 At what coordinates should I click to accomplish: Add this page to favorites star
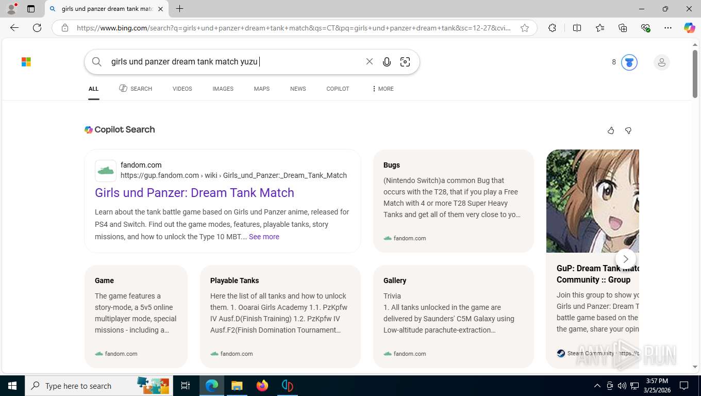click(525, 28)
